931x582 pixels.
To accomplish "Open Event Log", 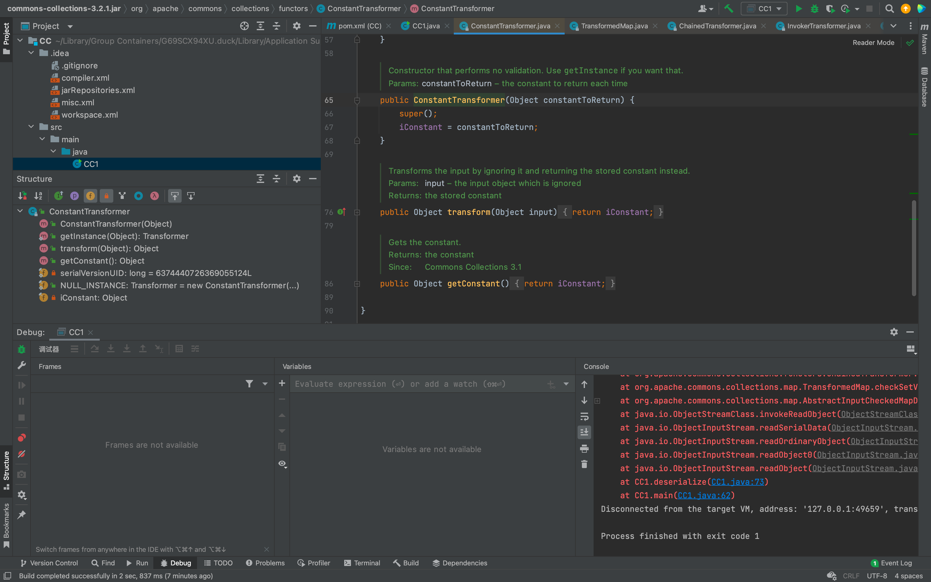I will pyautogui.click(x=891, y=563).
